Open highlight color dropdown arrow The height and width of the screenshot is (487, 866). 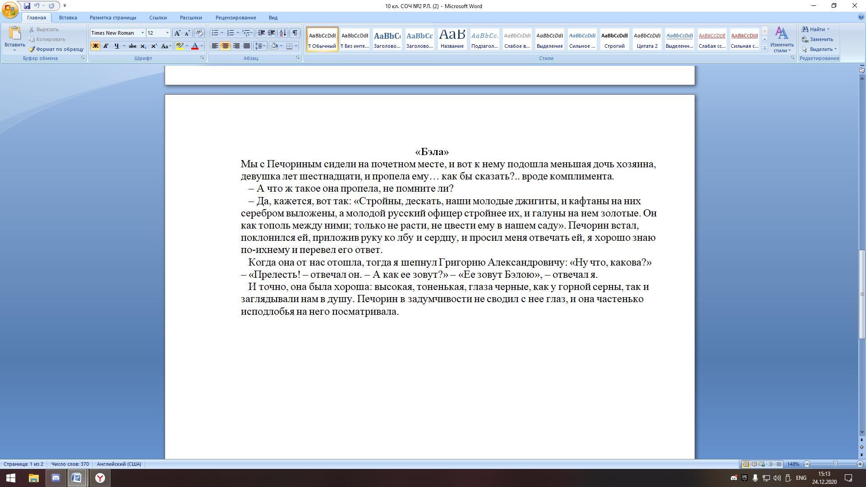click(x=187, y=46)
